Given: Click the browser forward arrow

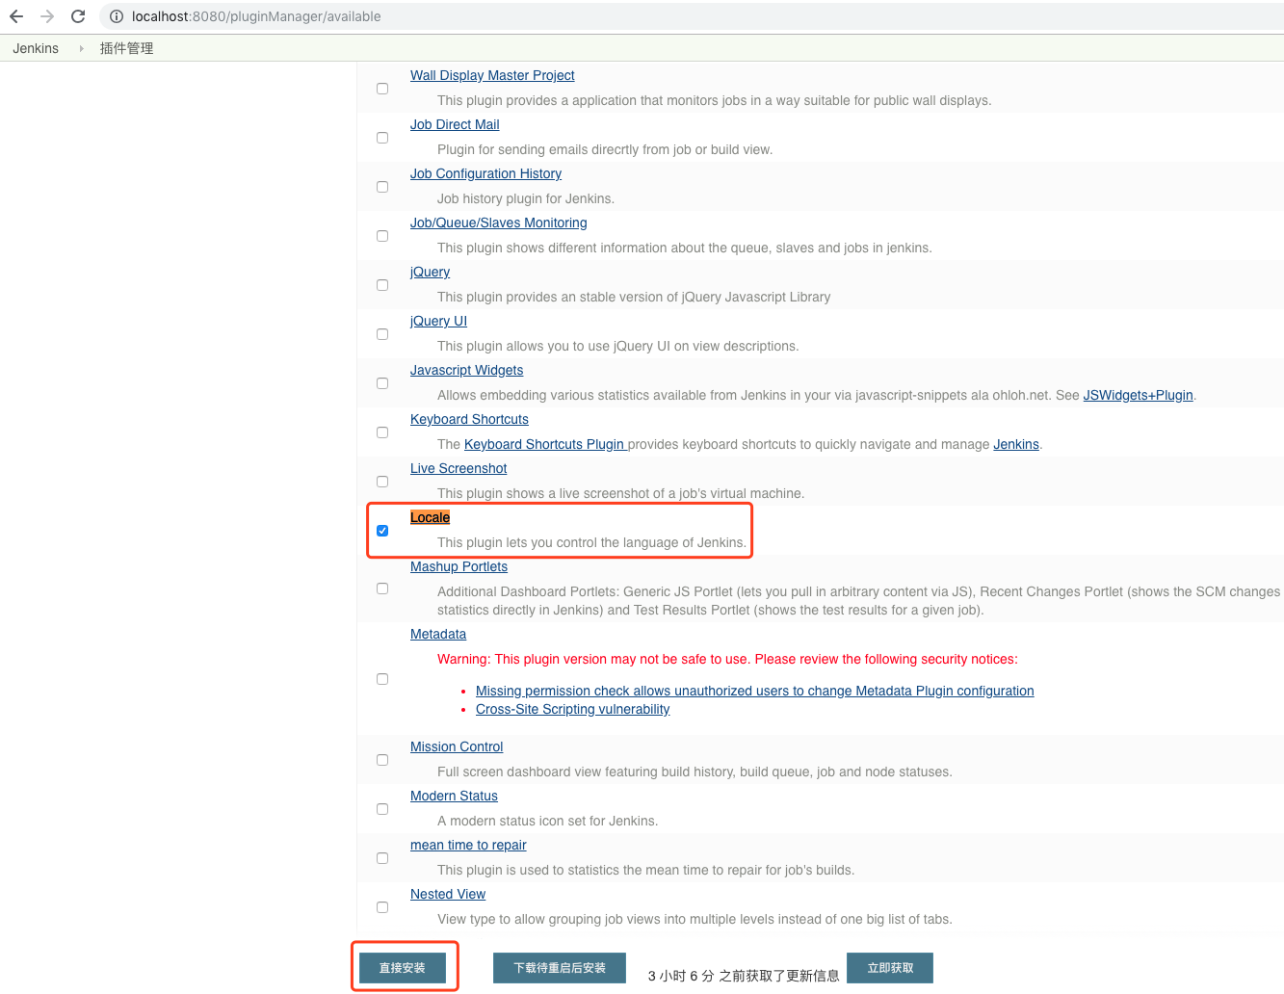Looking at the screenshot, I should [47, 16].
